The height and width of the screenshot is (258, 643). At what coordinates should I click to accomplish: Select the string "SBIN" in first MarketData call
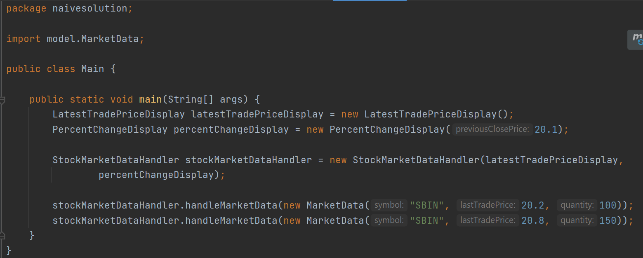[428, 205]
